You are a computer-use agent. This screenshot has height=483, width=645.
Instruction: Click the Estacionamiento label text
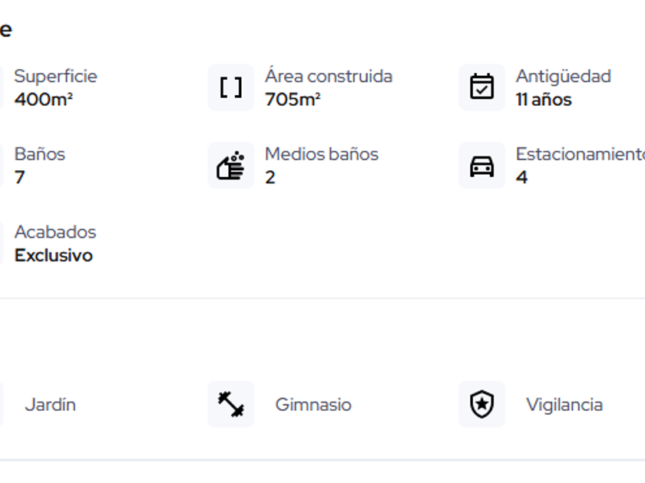[580, 154]
